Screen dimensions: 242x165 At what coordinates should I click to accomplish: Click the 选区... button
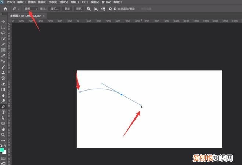pyautogui.click(x=54, y=8)
